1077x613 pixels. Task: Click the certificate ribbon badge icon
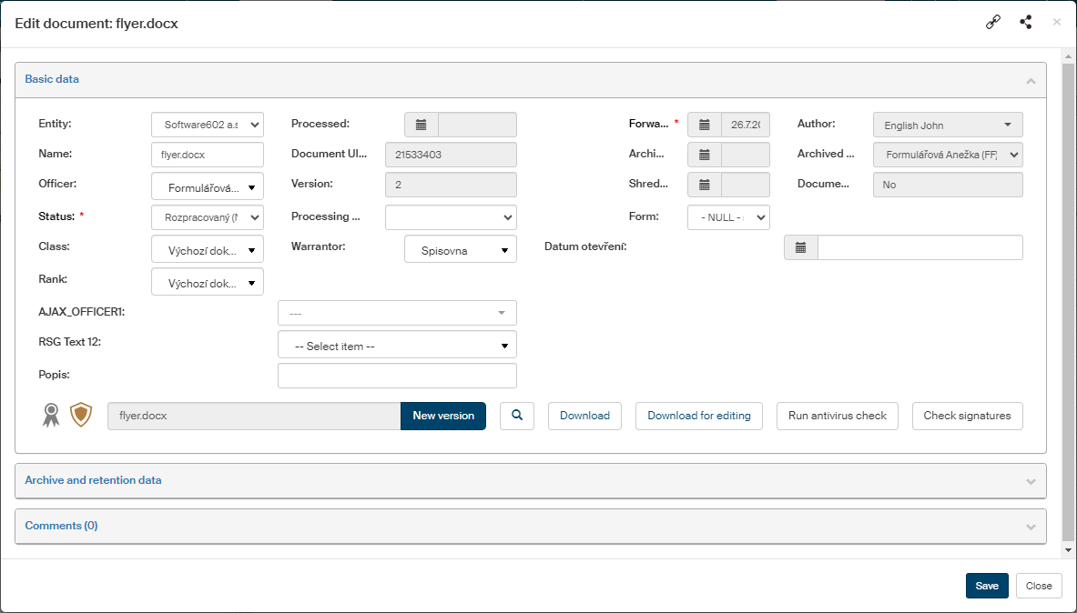pyautogui.click(x=52, y=416)
